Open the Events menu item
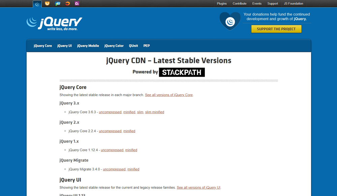This screenshot has width=337, height=196. click(257, 4)
